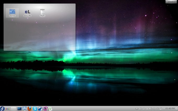This screenshot has height=111, width=178.
Task: Open the clipboard scissors tray icon
Action: (x=147, y=108)
